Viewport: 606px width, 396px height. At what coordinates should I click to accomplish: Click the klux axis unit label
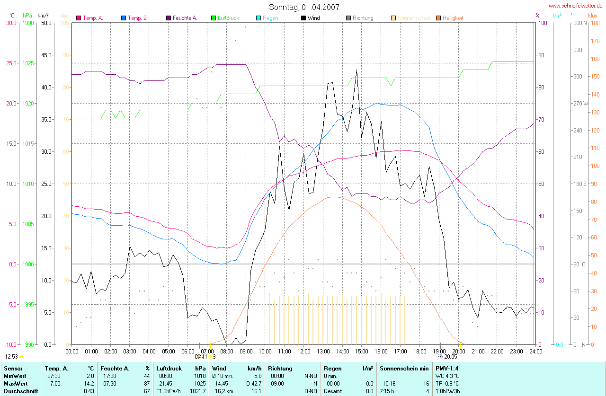[x=593, y=16]
